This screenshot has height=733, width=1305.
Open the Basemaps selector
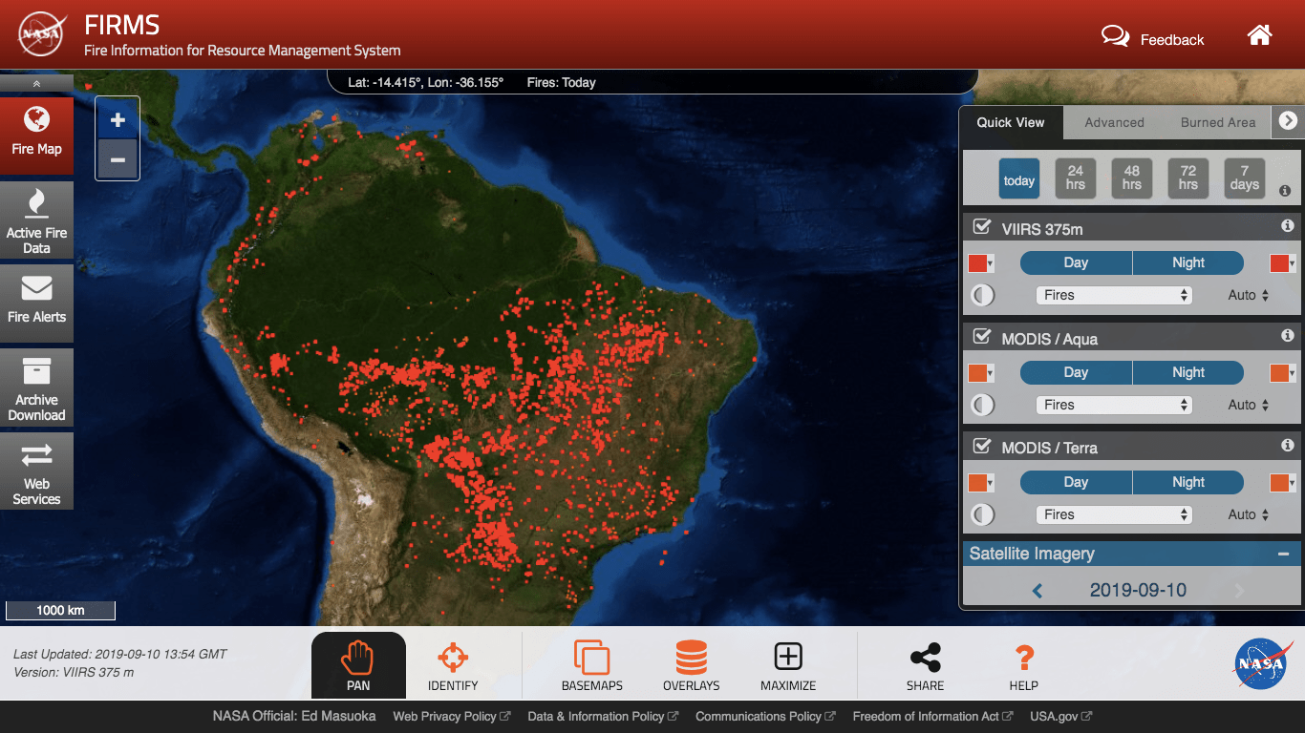591,664
